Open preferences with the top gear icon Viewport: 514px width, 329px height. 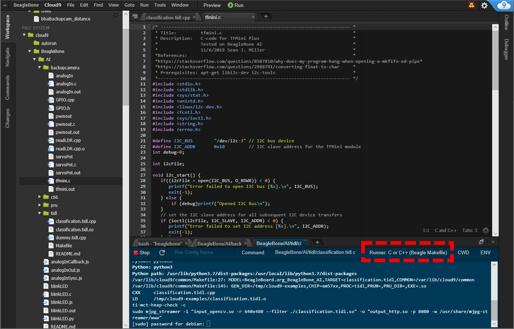tap(484, 6)
